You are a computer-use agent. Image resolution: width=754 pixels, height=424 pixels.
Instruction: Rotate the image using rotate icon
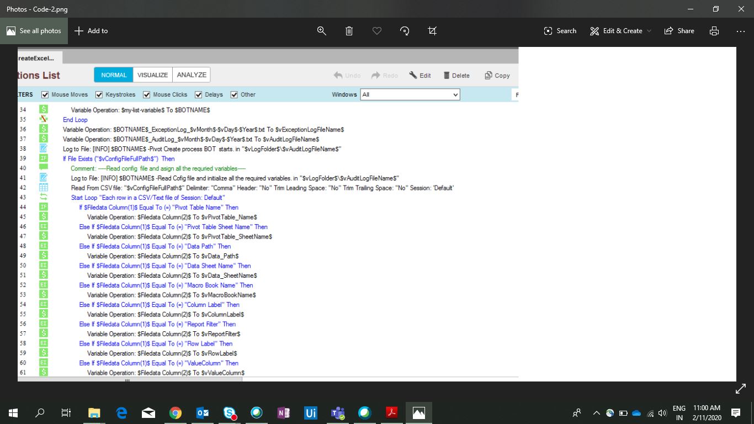click(405, 31)
